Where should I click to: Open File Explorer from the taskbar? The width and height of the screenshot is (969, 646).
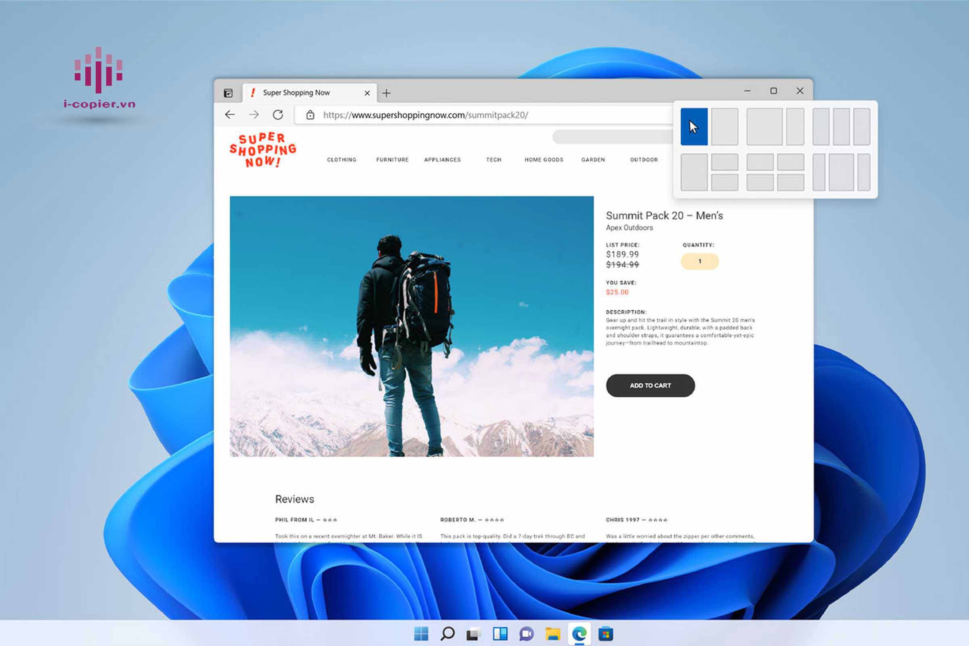[553, 633]
